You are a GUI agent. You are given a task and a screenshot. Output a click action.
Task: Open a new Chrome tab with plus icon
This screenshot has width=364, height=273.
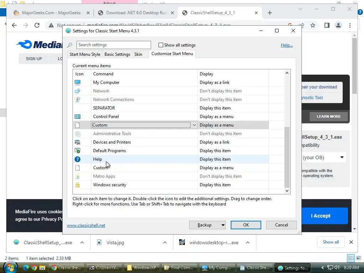(269, 13)
